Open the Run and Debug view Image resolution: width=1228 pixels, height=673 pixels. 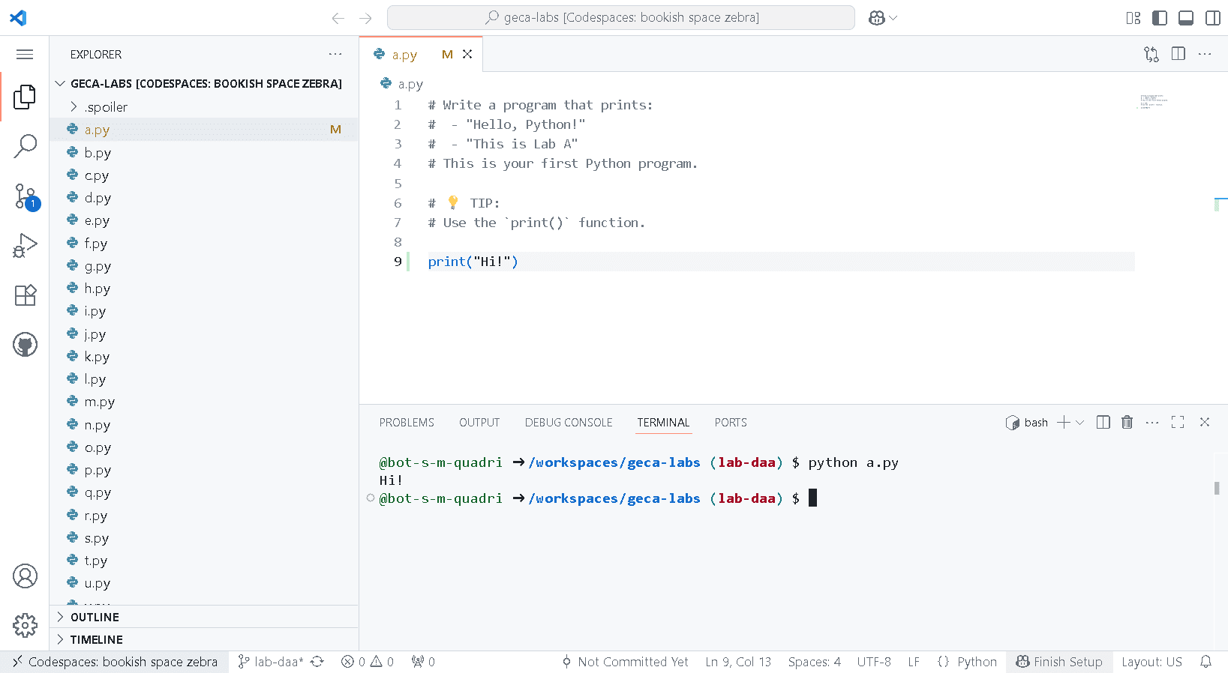point(25,246)
